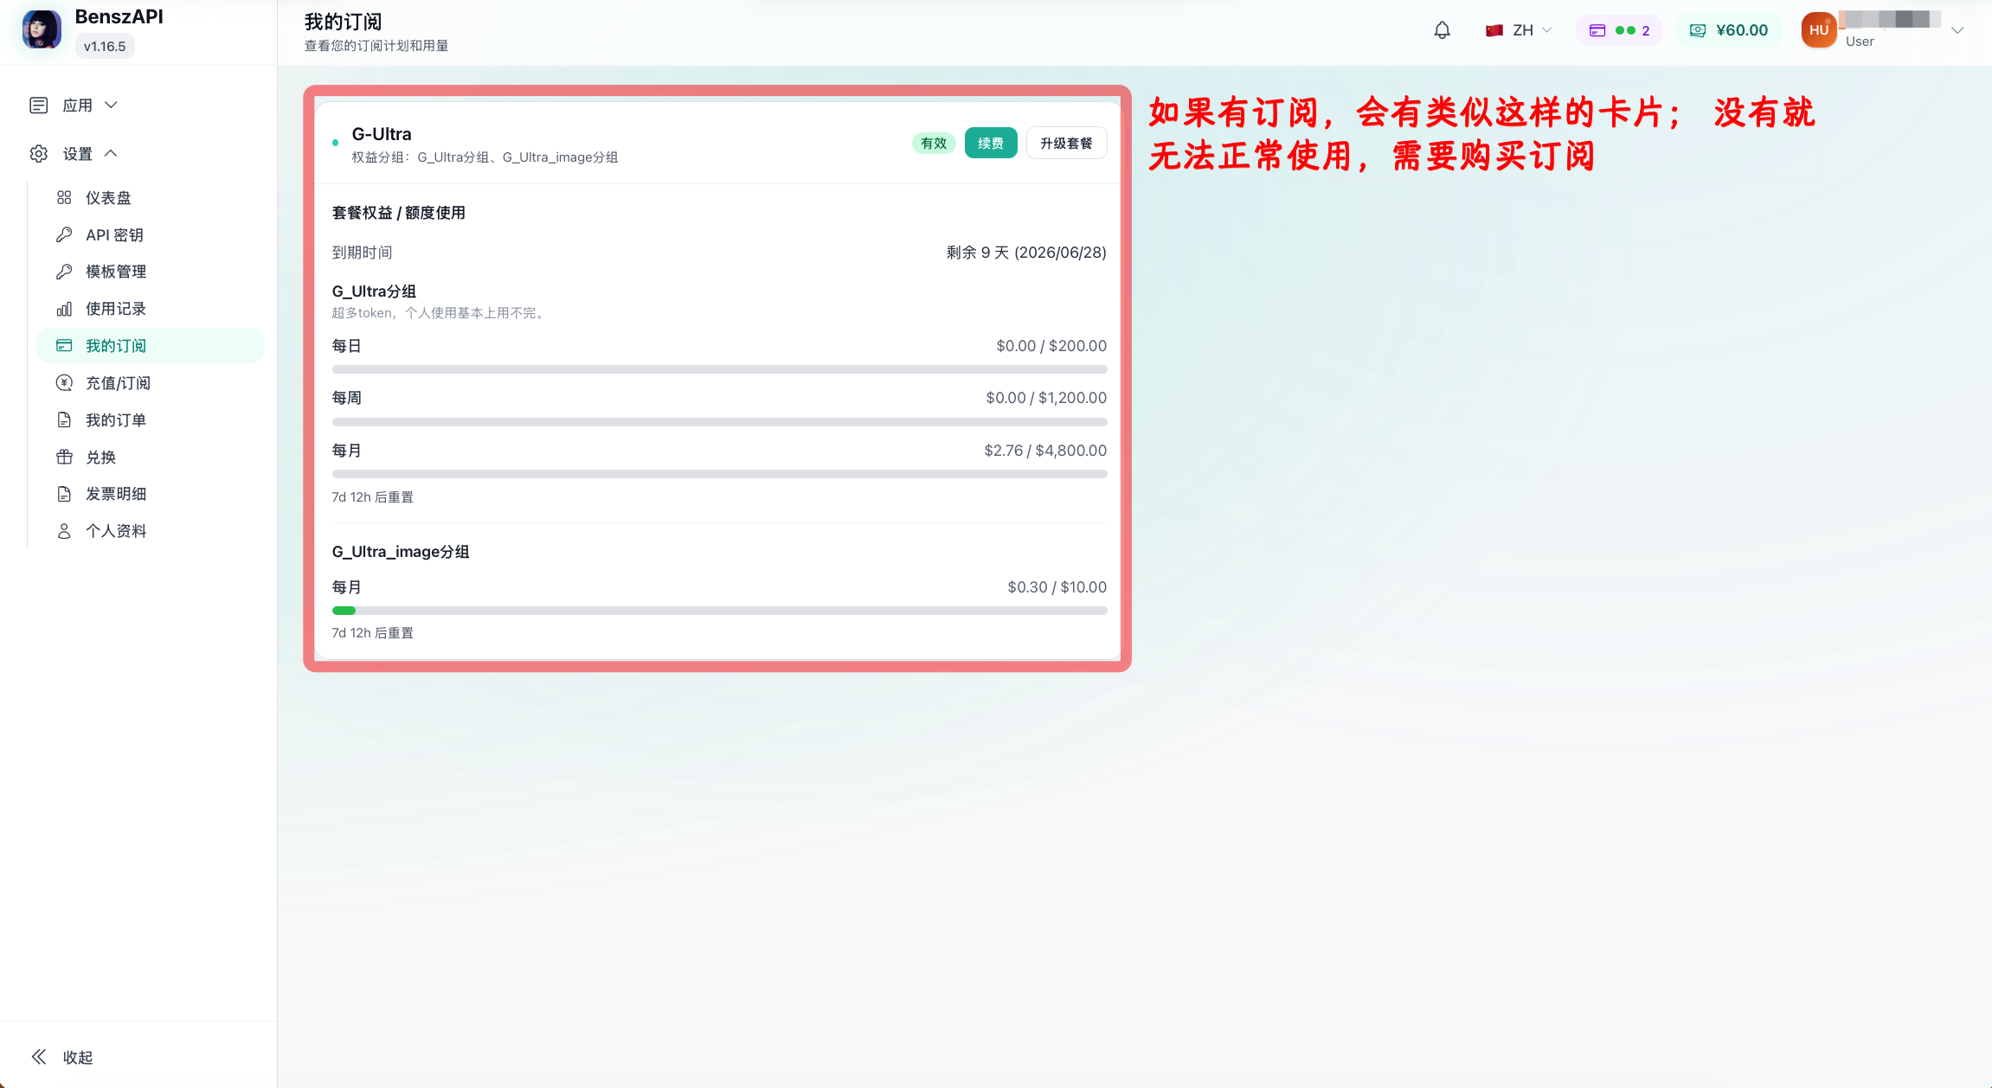
Task: Expand the 应用 menu group
Action: [x=74, y=106]
